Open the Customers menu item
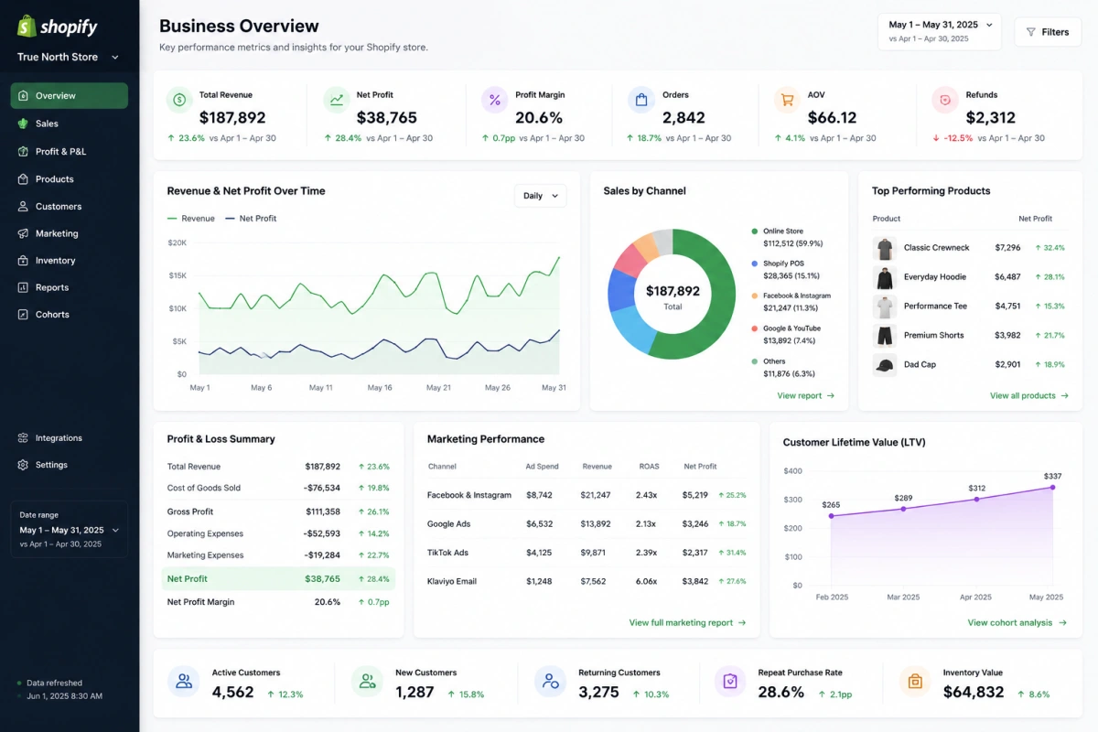Viewport: 1098px width, 732px height. (x=70, y=207)
